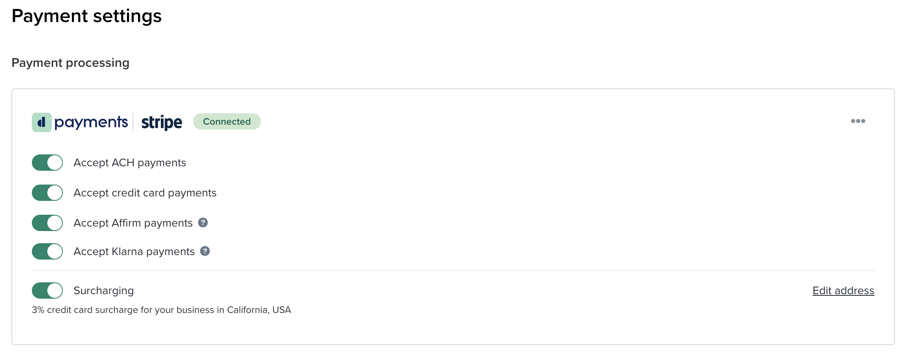
Task: Click the help icon next to Affirm payments
Action: pos(203,222)
